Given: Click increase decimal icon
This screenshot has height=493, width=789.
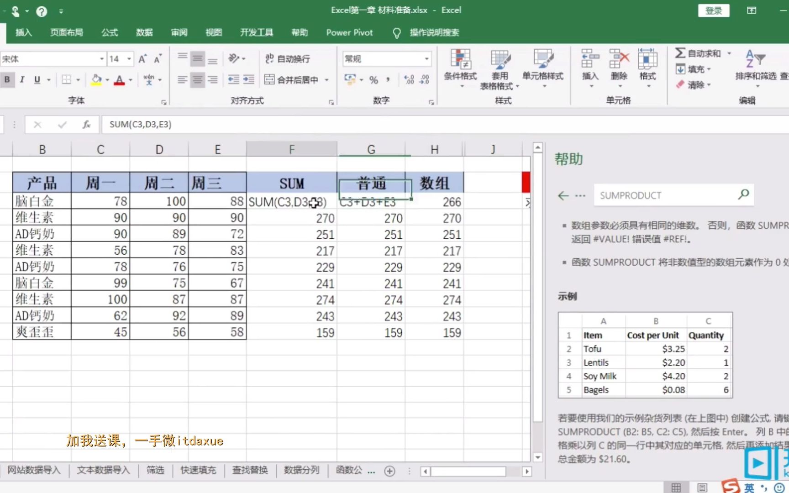Looking at the screenshot, I should coord(410,80).
